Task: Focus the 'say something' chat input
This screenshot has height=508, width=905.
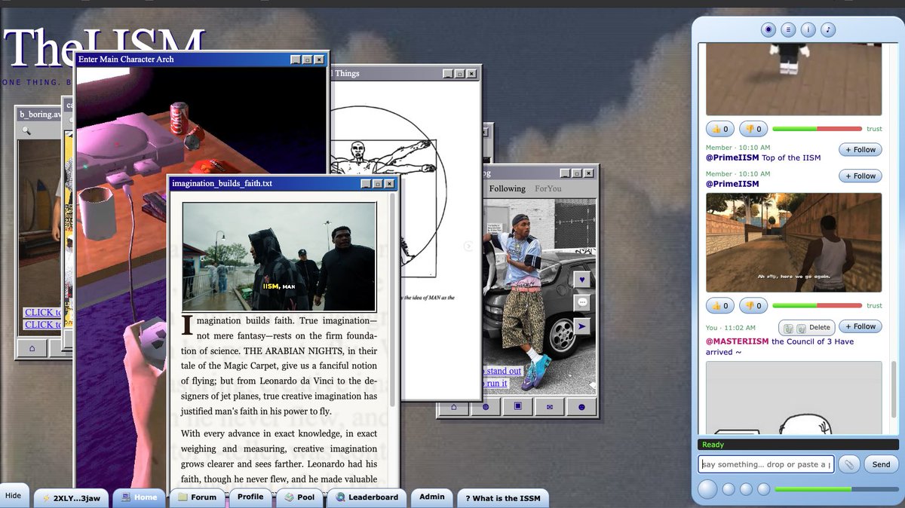Action: click(x=766, y=464)
